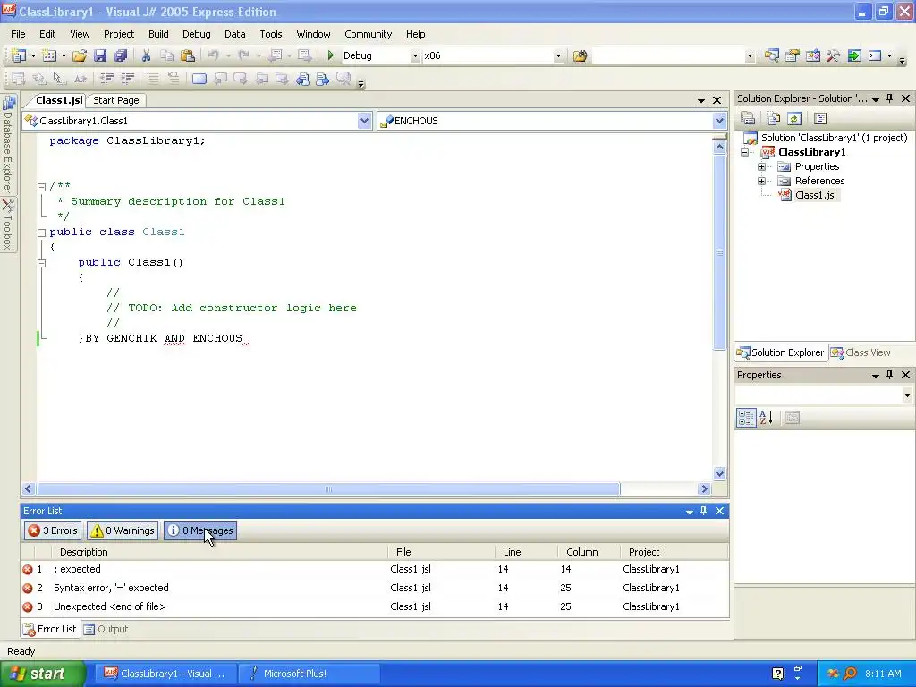Toggle auto-hide pin on Error List panel
Viewport: 916px width, 687px height.
(703, 511)
